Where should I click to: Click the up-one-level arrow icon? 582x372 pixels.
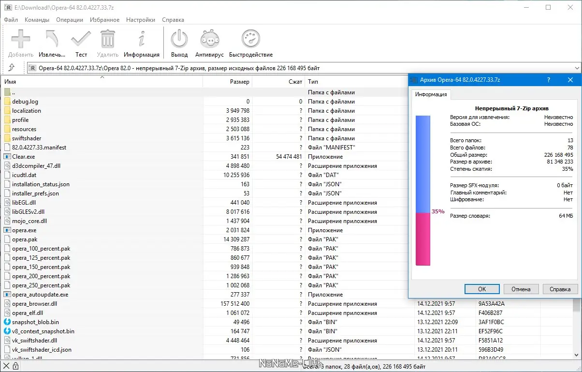(12, 68)
